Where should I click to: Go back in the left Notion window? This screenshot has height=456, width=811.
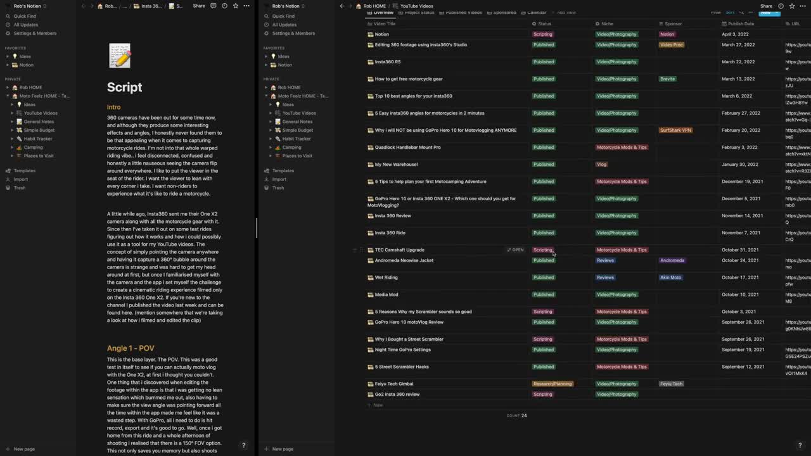[x=84, y=6]
